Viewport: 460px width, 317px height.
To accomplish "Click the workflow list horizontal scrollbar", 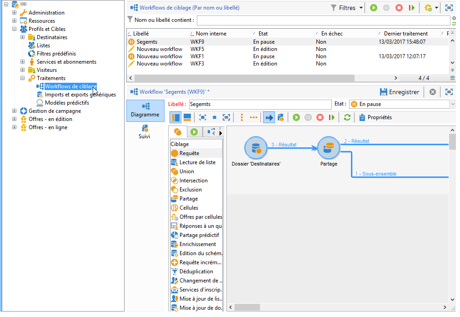I will click(x=244, y=78).
